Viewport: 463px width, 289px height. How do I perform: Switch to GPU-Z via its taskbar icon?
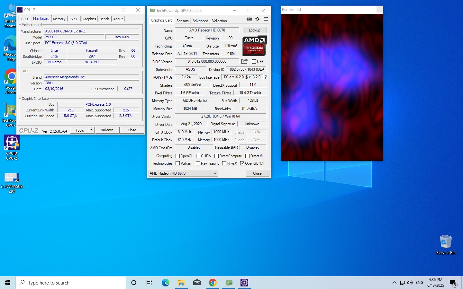pos(229,283)
